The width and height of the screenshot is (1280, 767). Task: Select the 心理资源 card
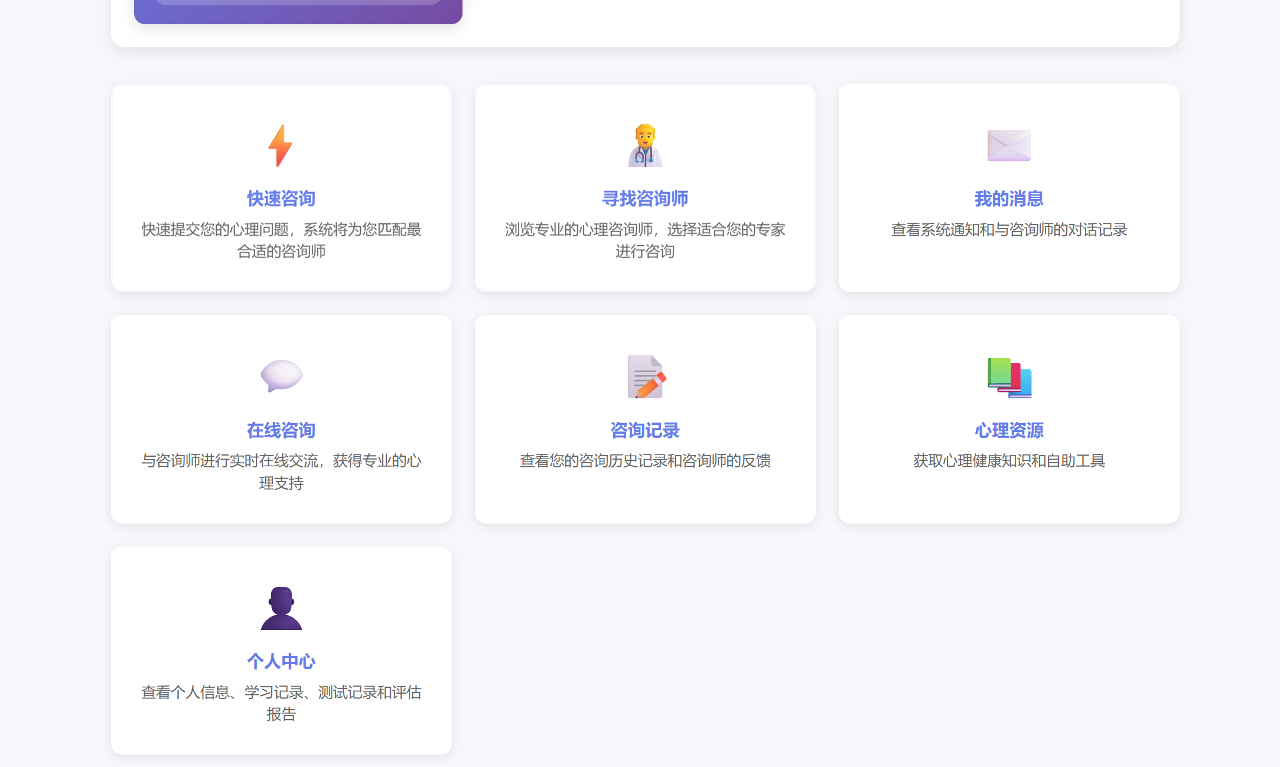(1009, 420)
